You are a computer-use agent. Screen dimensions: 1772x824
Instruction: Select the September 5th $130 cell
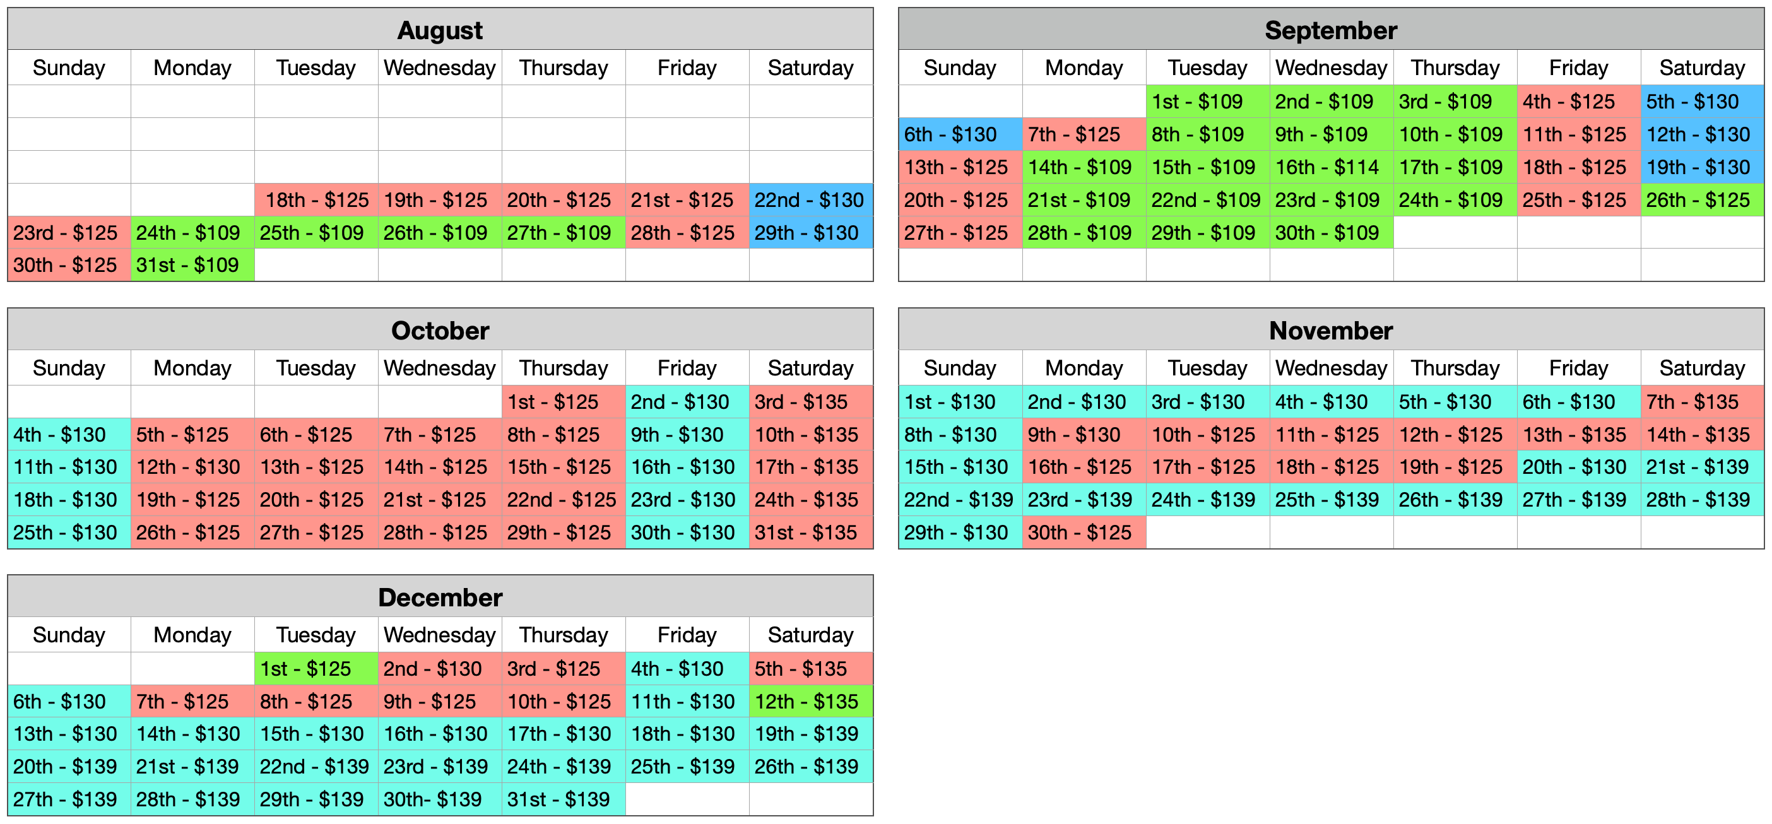(x=1702, y=102)
